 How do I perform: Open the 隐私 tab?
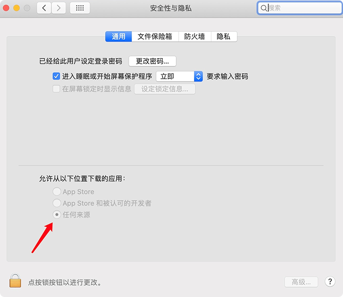coord(224,36)
